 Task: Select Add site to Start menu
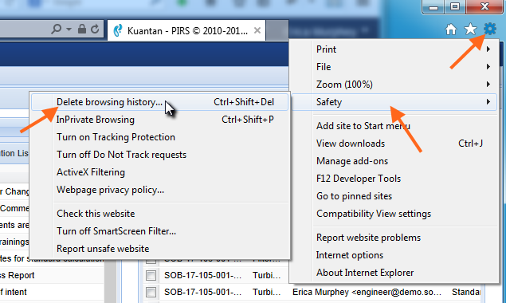tap(394, 126)
